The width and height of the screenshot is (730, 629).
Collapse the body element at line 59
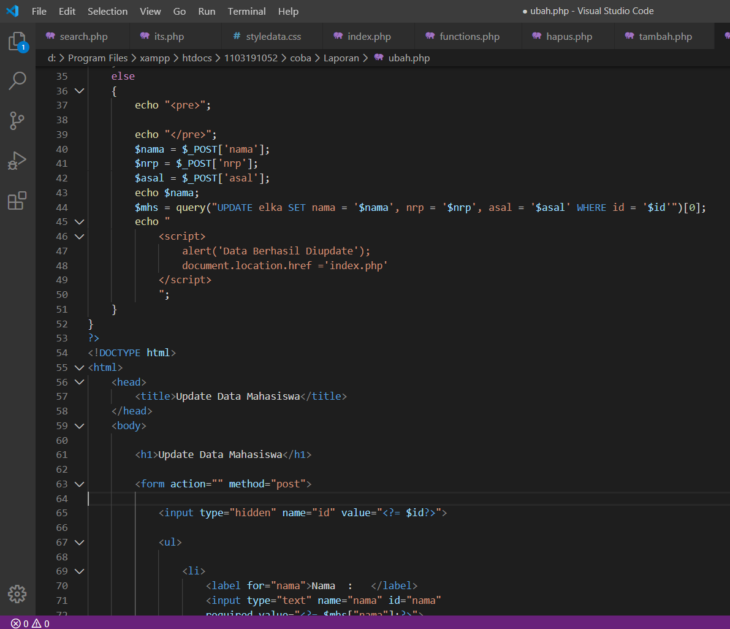[x=80, y=426]
